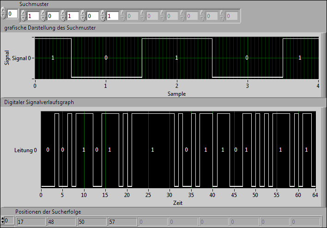Select position result field showing 57
The width and height of the screenshot is (327, 228).
coord(123,222)
